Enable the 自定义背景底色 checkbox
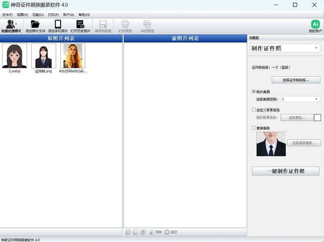The image size is (324, 242). (x=254, y=110)
